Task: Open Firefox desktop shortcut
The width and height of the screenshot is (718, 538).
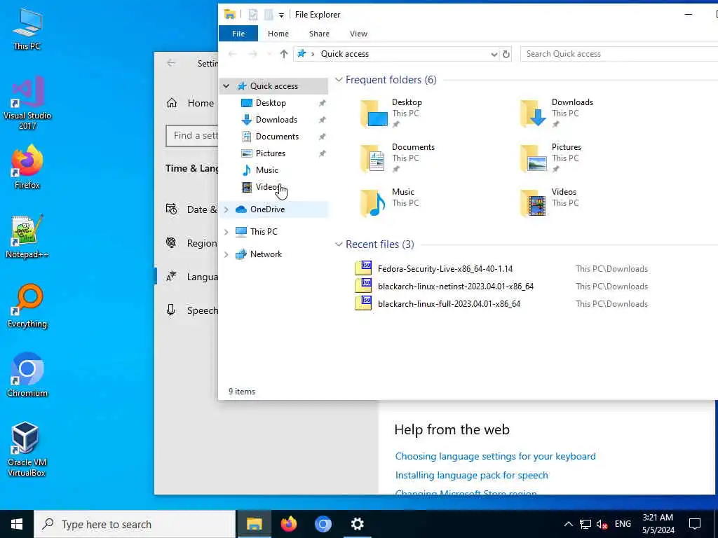Action: [x=27, y=167]
